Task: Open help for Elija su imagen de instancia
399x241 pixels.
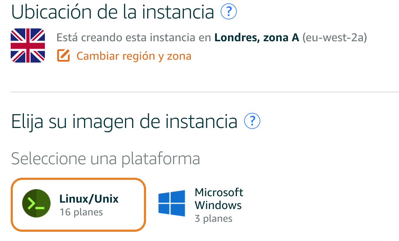Action: (x=252, y=121)
